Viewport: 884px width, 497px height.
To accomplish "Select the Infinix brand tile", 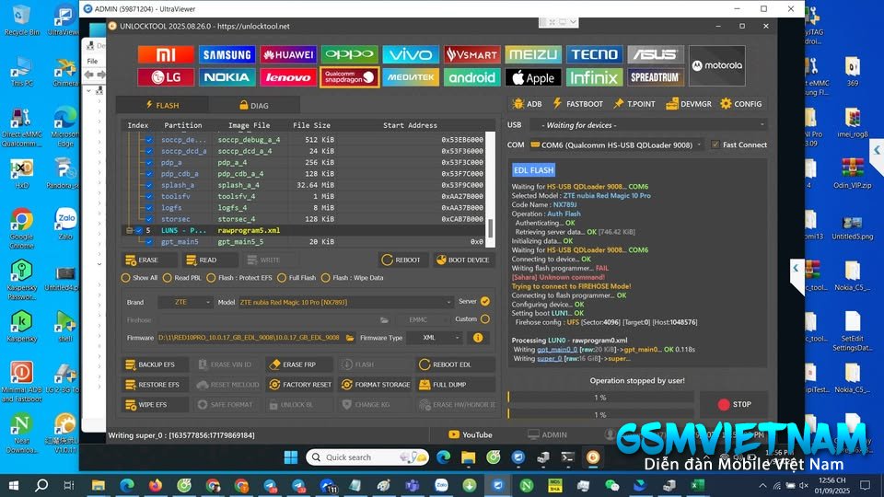I will click(x=594, y=77).
